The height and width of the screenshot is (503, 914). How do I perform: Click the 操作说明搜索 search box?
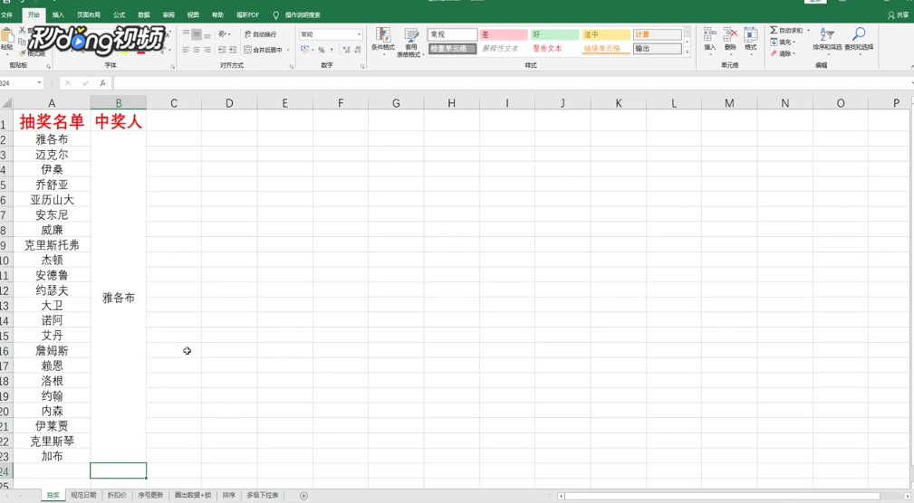[x=298, y=15]
